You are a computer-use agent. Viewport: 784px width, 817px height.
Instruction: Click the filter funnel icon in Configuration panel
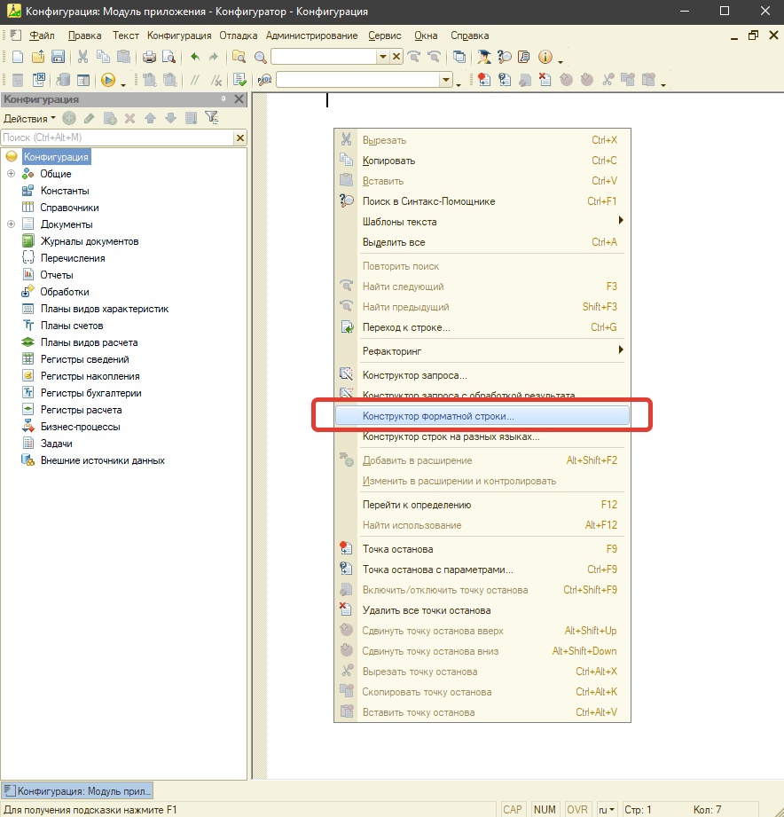(x=211, y=118)
